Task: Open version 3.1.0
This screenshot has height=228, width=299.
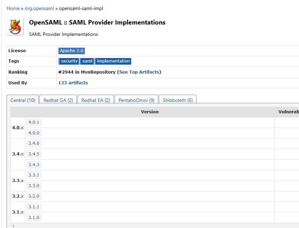Action: tap(34, 218)
